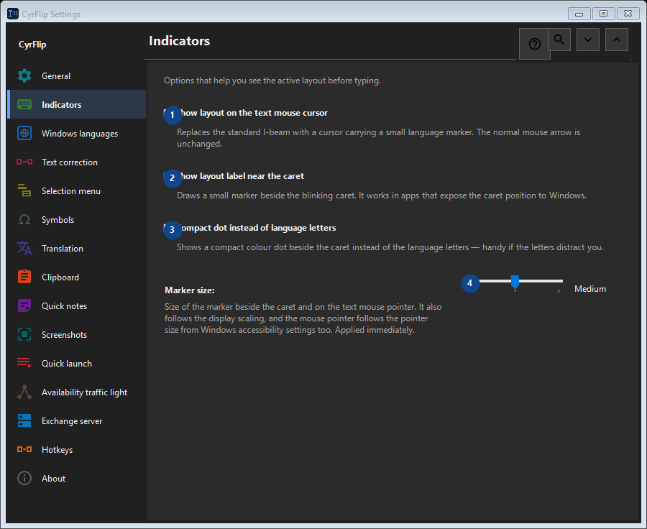This screenshot has width=647, height=529.
Task: Click the CyrFlip app icon in title bar
Action: click(13, 14)
